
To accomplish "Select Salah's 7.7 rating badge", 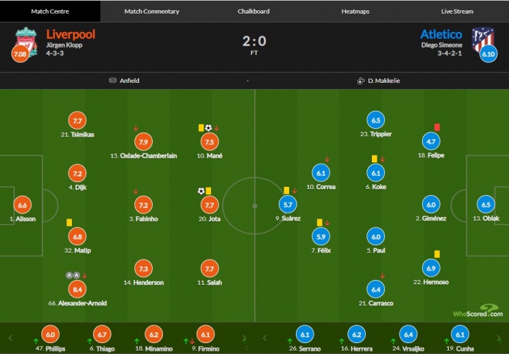I will click(x=209, y=268).
